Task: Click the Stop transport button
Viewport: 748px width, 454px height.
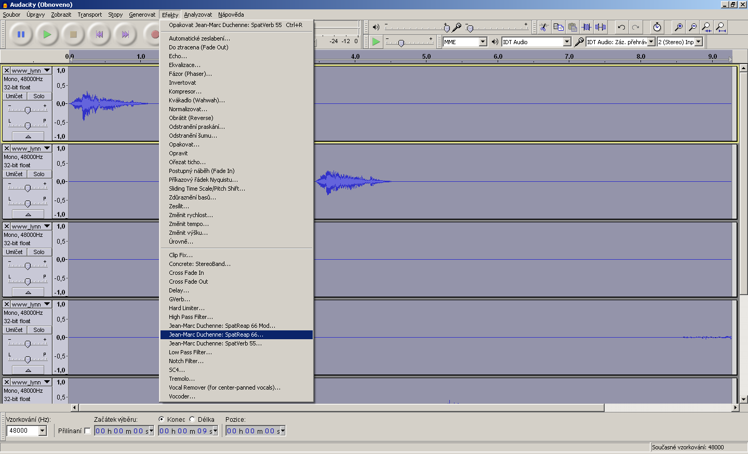Action: 73,34
